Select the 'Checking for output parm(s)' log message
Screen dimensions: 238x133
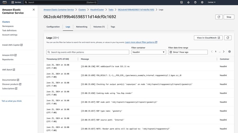click(137, 84)
